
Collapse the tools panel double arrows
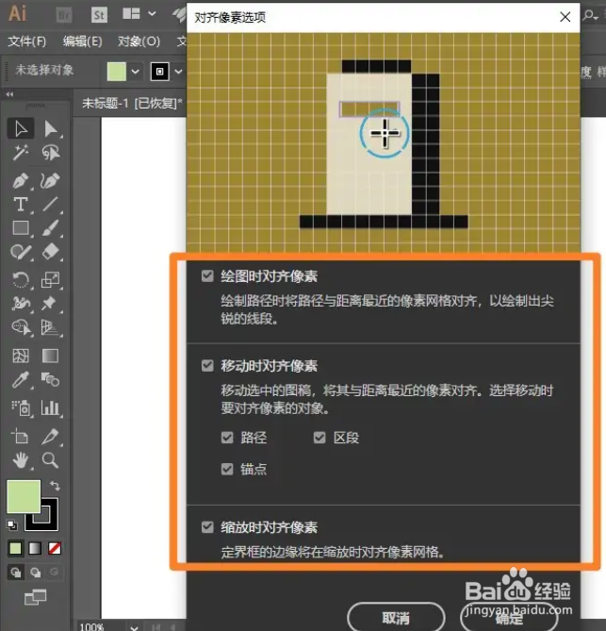[x=9, y=94]
